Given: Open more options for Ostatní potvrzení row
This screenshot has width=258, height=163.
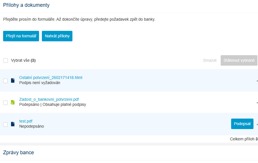Looking at the screenshot, I should [x=257, y=81].
